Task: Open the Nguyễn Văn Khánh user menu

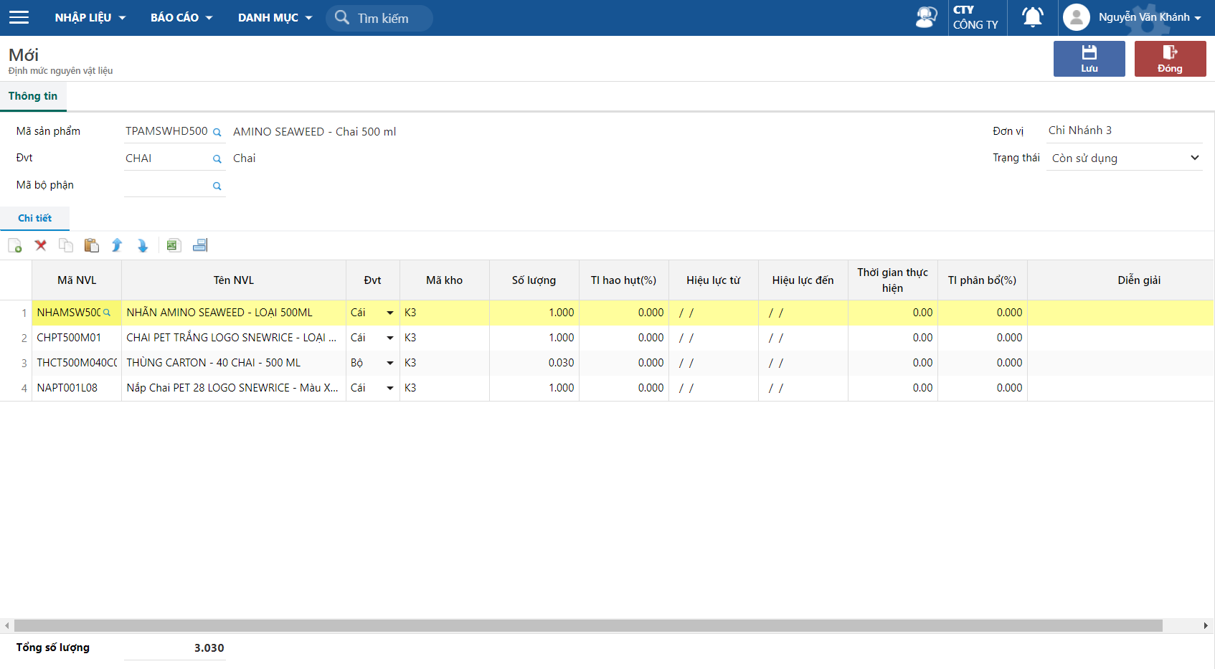Action: pos(1133,17)
